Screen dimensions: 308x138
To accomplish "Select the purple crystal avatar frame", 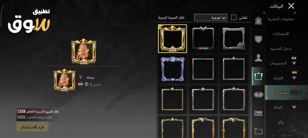I will [x=173, y=69].
